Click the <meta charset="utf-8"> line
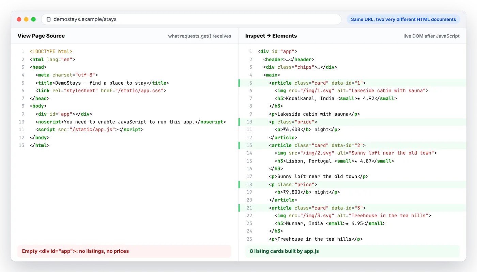Image resolution: width=477 pixels, height=272 pixels. (x=67, y=75)
